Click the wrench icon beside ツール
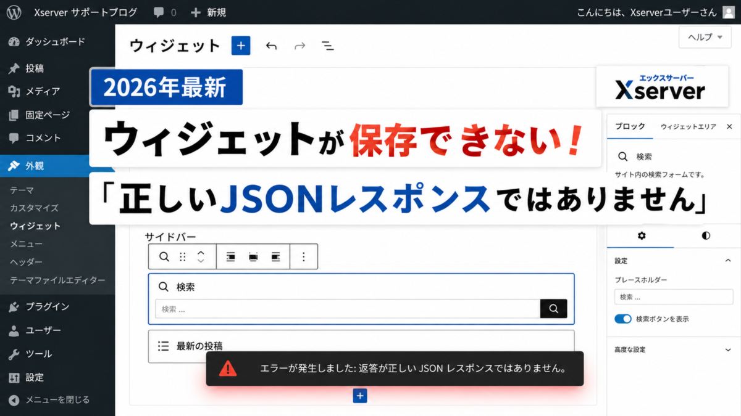This screenshot has height=416, width=741. tap(14, 354)
